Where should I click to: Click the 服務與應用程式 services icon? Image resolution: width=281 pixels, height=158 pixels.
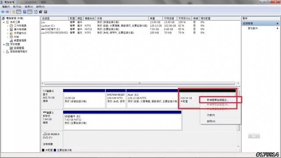7,52
